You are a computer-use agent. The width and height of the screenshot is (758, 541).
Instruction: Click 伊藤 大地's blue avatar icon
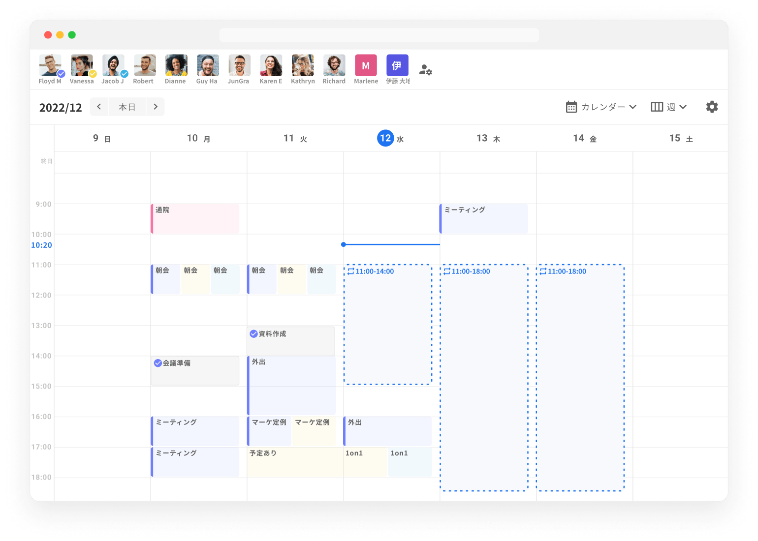point(397,65)
